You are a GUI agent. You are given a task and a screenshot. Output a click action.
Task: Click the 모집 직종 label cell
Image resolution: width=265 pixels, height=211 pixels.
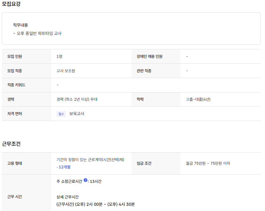[27, 71]
